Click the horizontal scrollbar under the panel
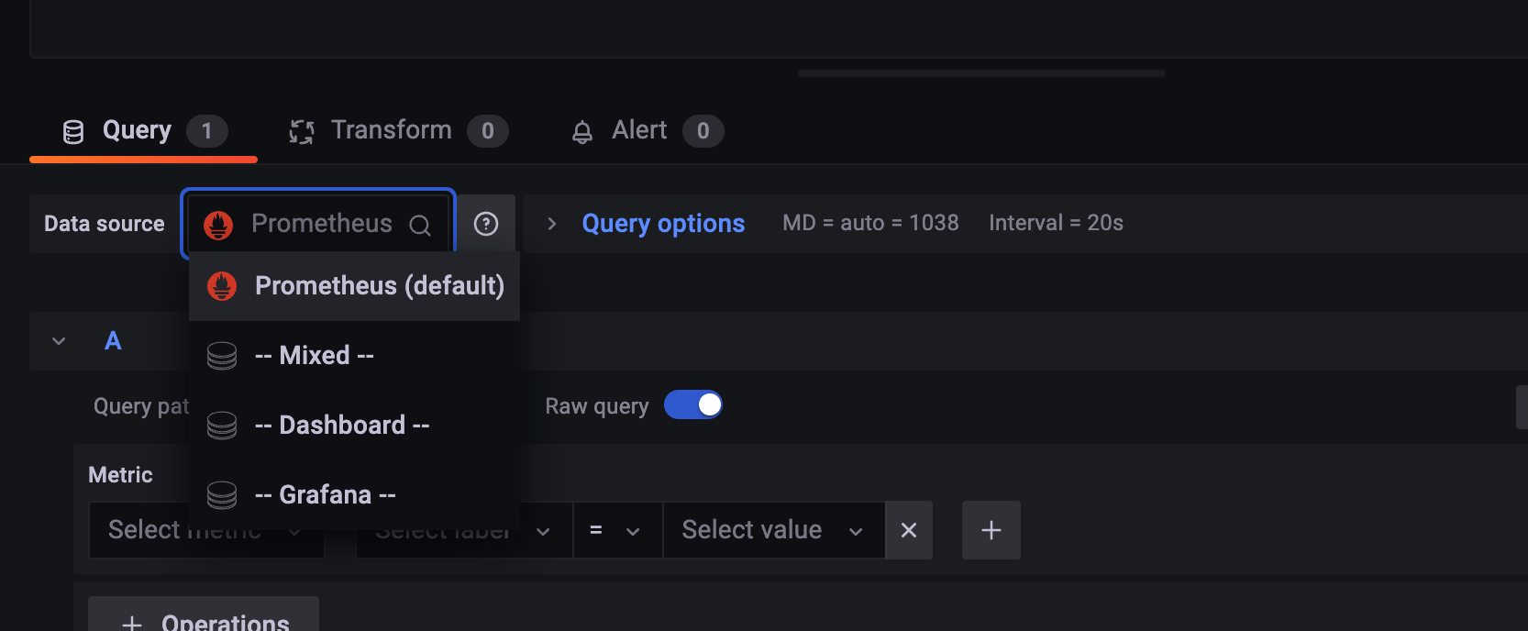 pos(981,73)
